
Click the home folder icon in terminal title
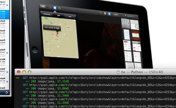point(118,72)
